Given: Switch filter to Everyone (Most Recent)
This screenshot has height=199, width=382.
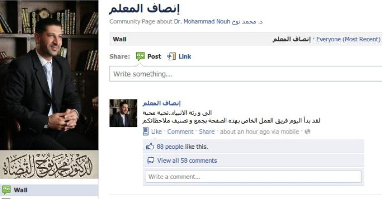Looking at the screenshot, I should (348, 39).
